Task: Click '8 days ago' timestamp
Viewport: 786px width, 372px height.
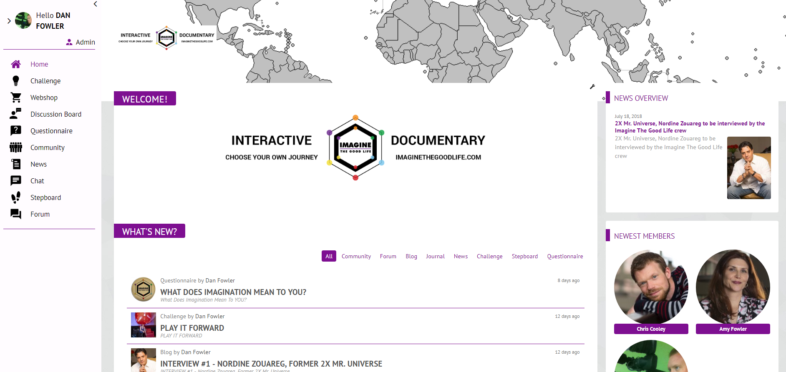Action: pyautogui.click(x=568, y=280)
